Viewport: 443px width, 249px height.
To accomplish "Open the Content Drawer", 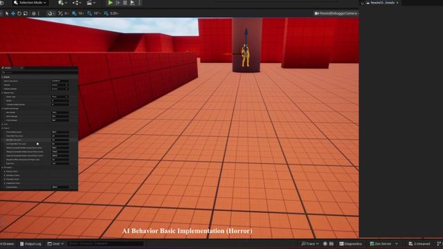I will [7, 243].
